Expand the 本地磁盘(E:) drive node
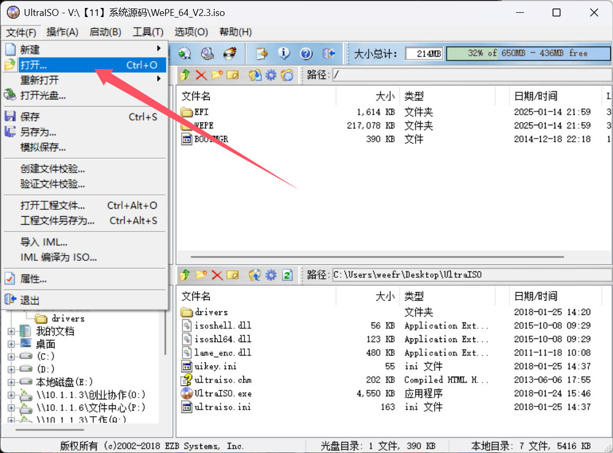 pyautogui.click(x=11, y=382)
